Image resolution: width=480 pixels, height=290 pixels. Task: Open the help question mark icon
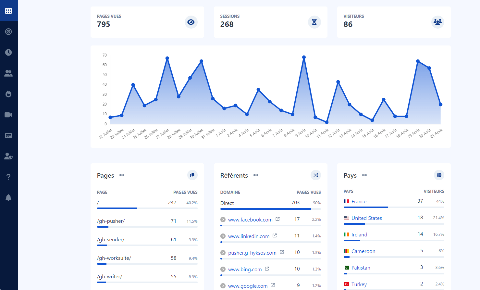click(8, 177)
